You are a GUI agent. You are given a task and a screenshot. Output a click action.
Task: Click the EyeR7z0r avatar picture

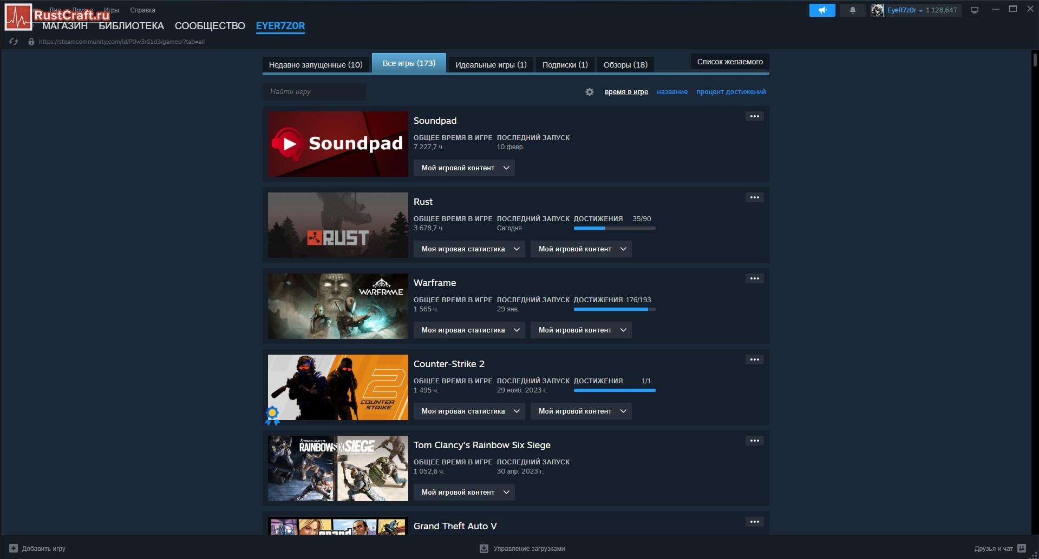point(877,10)
